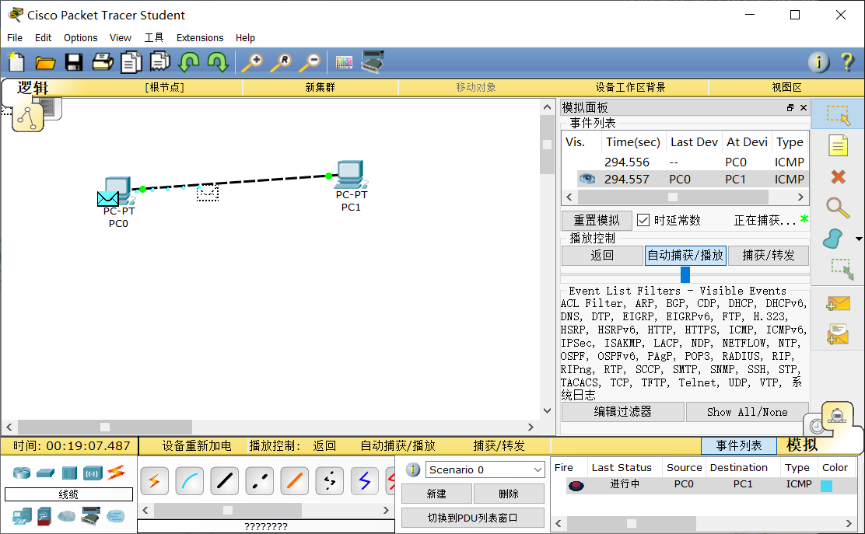Toggle the 时延常数 checkbox
Screen dimensions: 865x534
pyautogui.click(x=643, y=221)
